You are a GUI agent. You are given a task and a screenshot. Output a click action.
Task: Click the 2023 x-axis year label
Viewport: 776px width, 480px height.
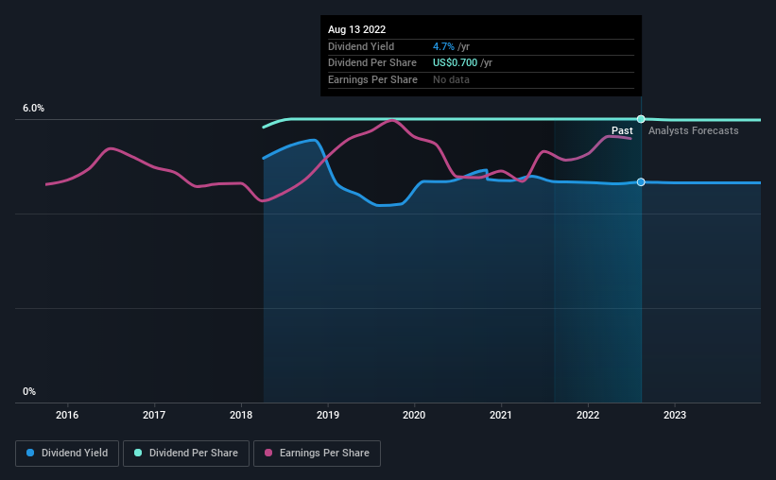point(675,415)
